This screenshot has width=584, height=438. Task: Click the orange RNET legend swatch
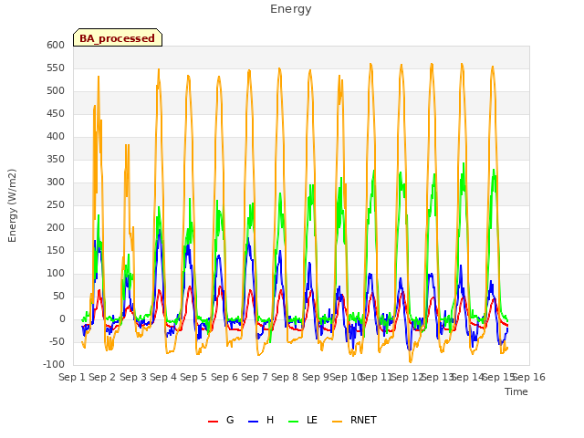[337, 422]
